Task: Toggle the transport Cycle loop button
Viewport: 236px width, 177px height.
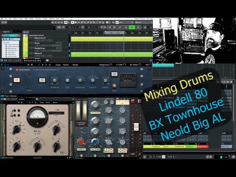Action: click(120, 27)
